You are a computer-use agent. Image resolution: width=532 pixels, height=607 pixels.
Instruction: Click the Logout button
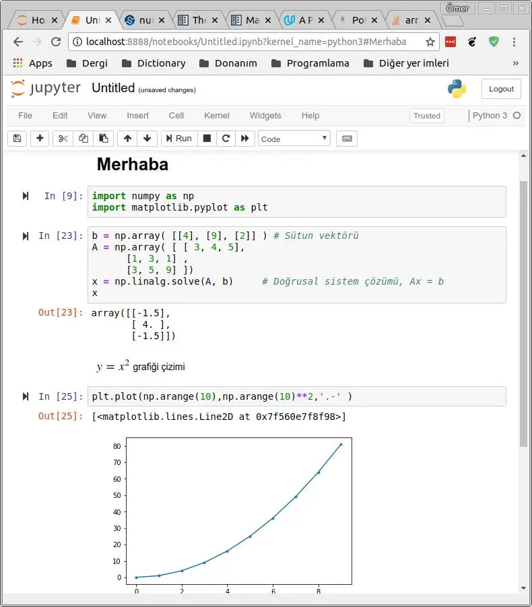501,89
